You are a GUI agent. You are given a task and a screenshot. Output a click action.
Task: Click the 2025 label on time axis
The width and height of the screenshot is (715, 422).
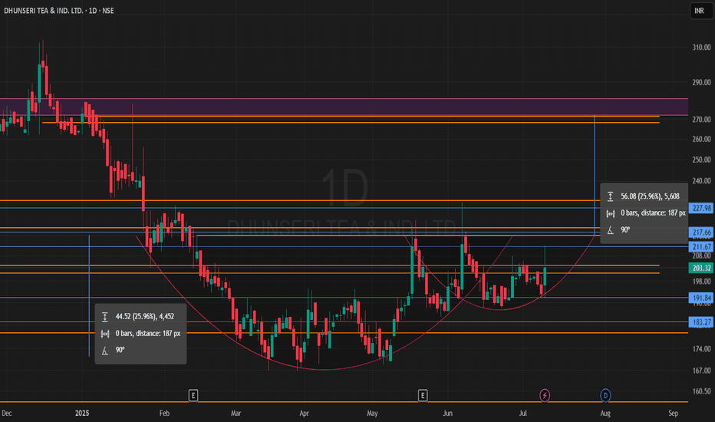[82, 413]
